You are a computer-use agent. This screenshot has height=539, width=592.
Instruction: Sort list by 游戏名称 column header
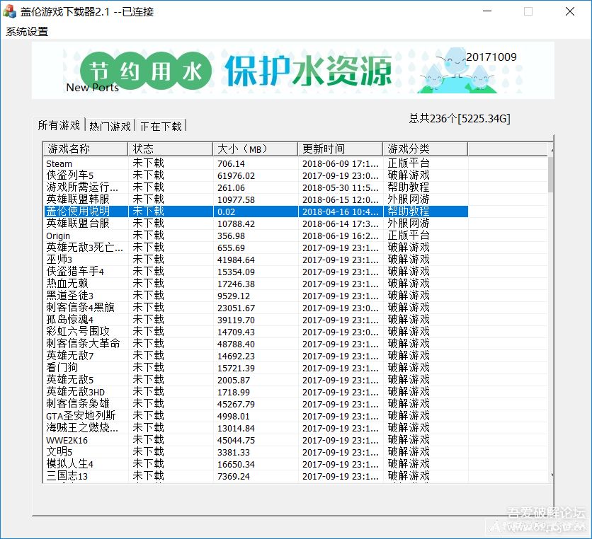[85, 149]
